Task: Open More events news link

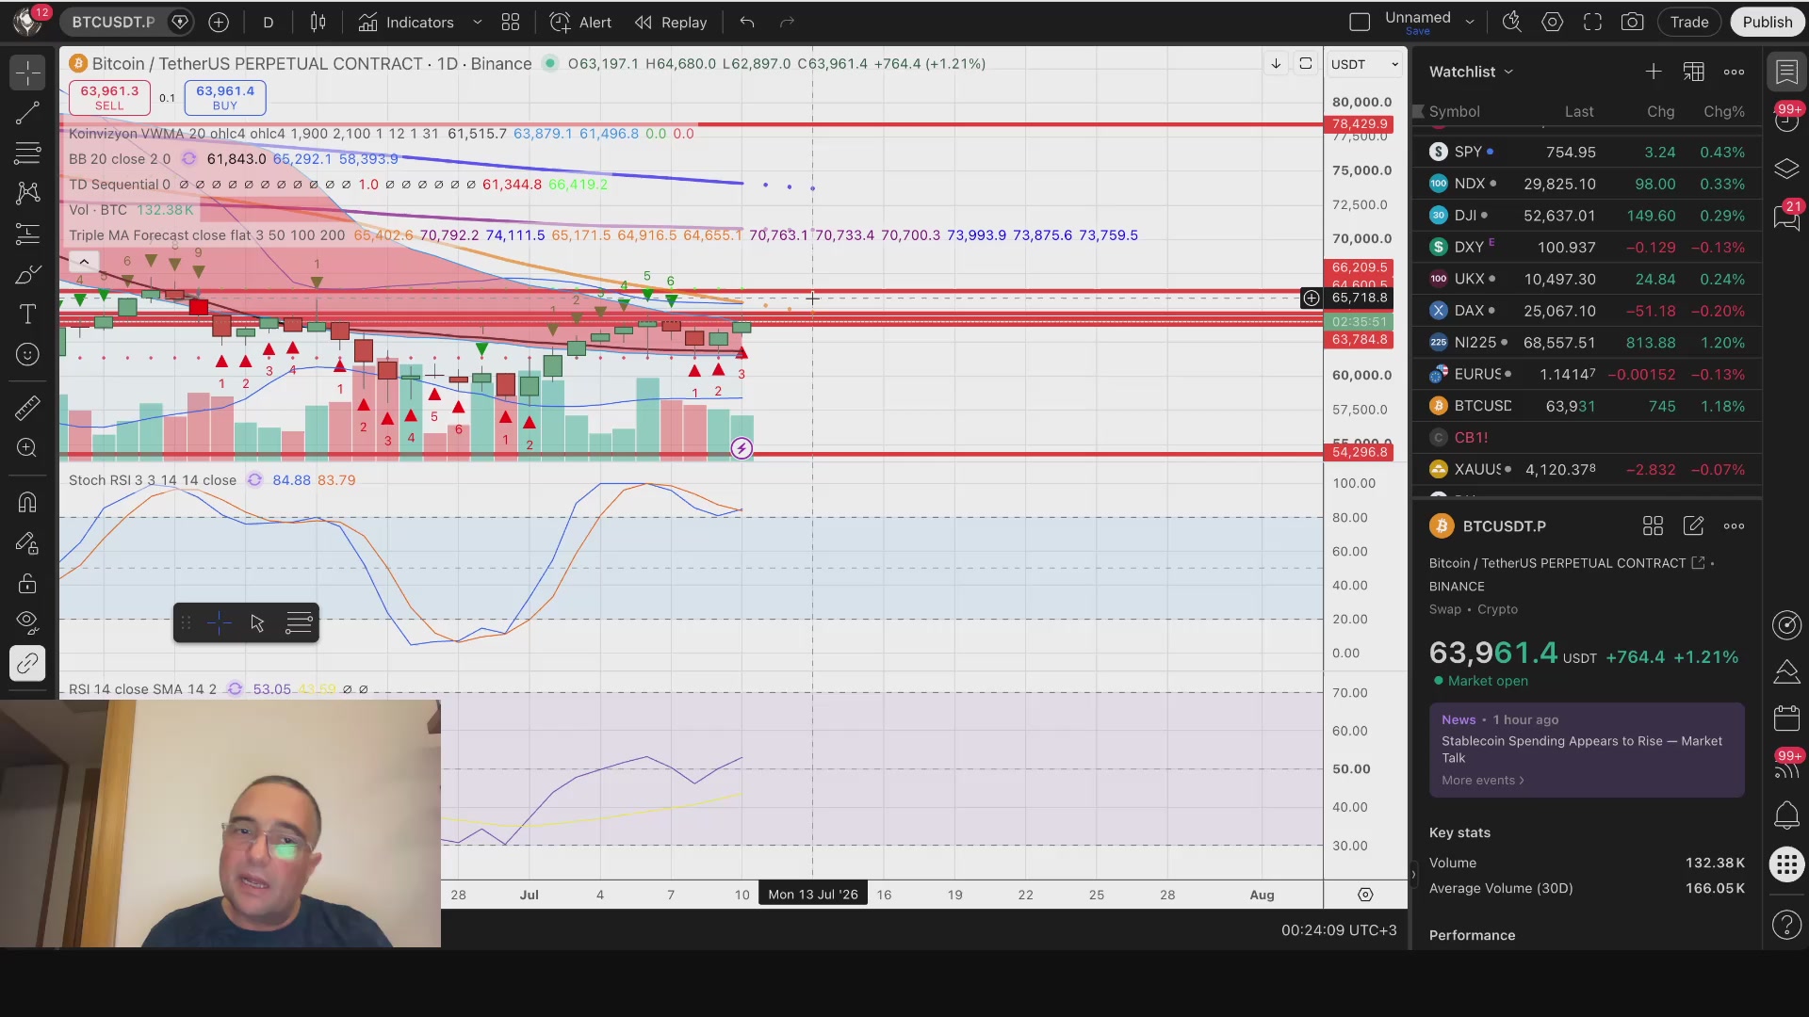Action: [1482, 781]
